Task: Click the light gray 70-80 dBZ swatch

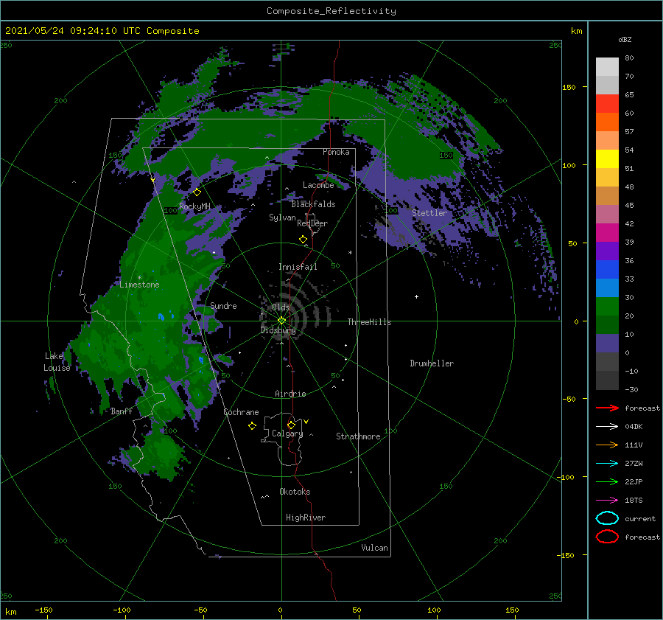Action: tap(607, 67)
